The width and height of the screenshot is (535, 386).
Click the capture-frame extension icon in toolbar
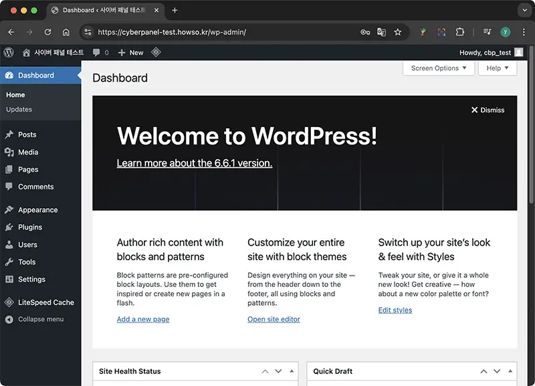[441, 32]
